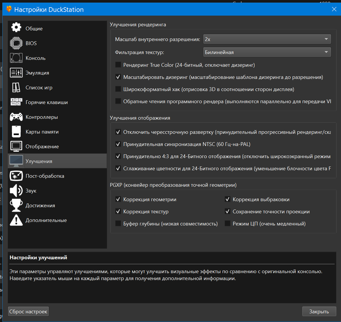Open the internal resolution scale dropdown (2x)
Image resolution: width=341 pixels, height=322 pixels.
pyautogui.click(x=267, y=39)
